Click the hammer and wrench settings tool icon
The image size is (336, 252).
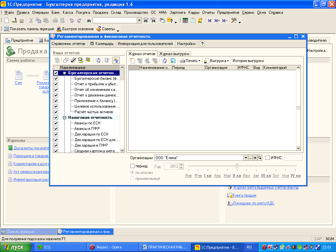tap(234, 21)
